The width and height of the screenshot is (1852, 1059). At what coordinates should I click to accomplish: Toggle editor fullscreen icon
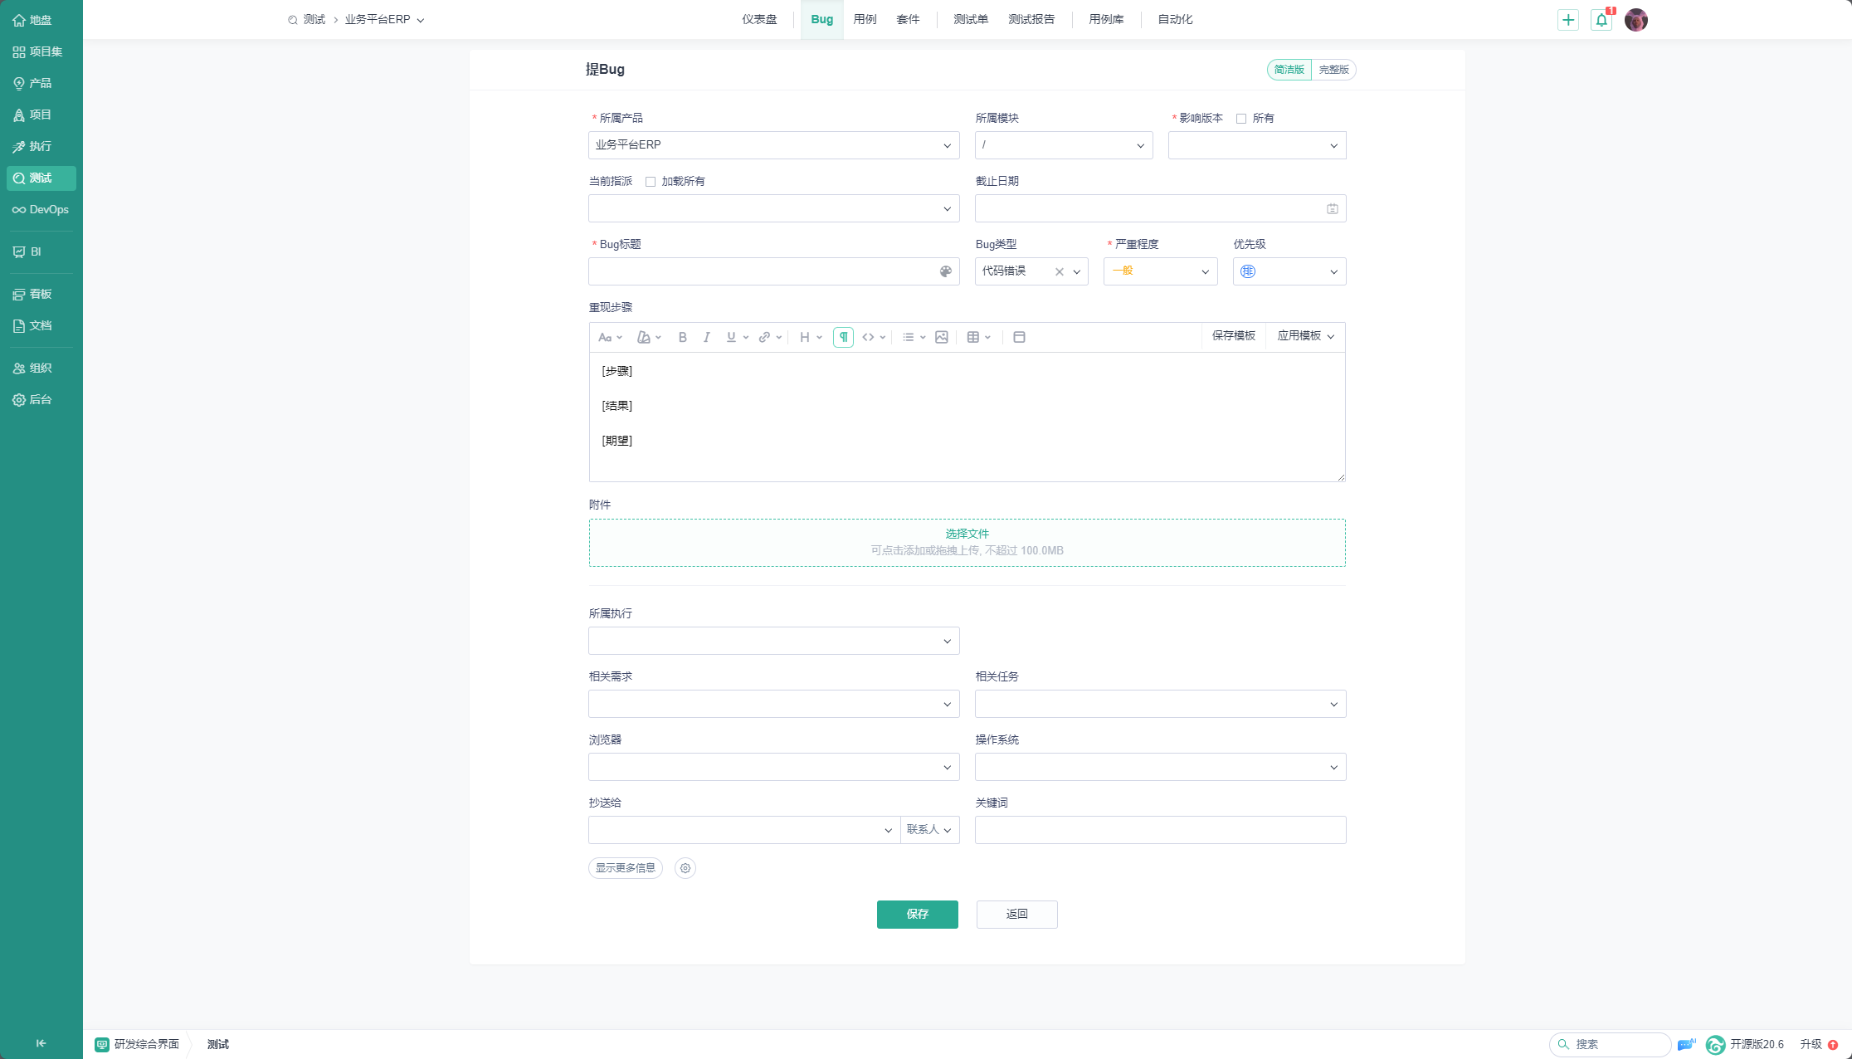point(1019,337)
